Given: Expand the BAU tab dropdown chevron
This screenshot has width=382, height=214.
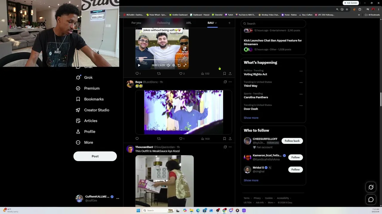Looking at the screenshot, I should tap(216, 23).
